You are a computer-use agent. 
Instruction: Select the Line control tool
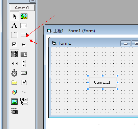coord(24,92)
